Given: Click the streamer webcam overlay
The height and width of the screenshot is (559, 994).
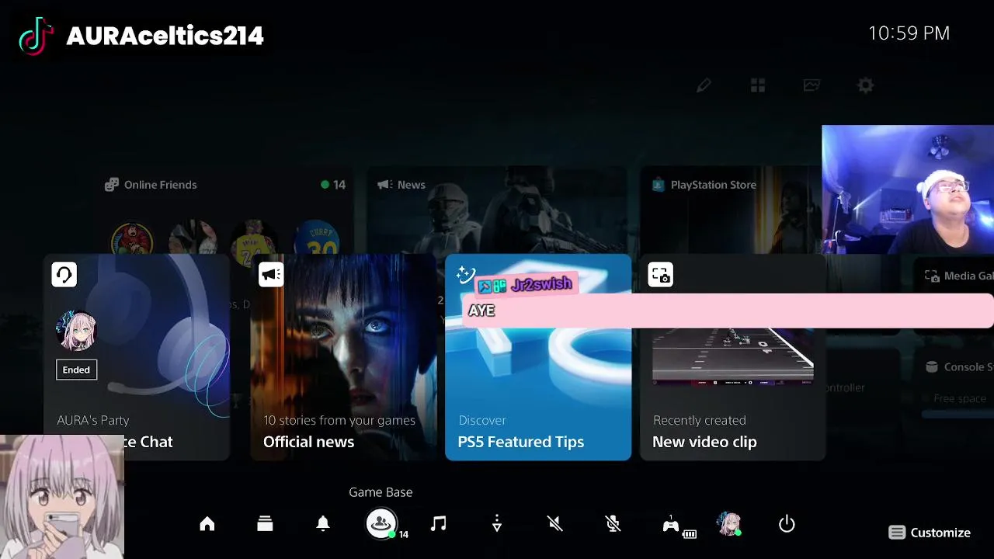Looking at the screenshot, I should coord(908,189).
